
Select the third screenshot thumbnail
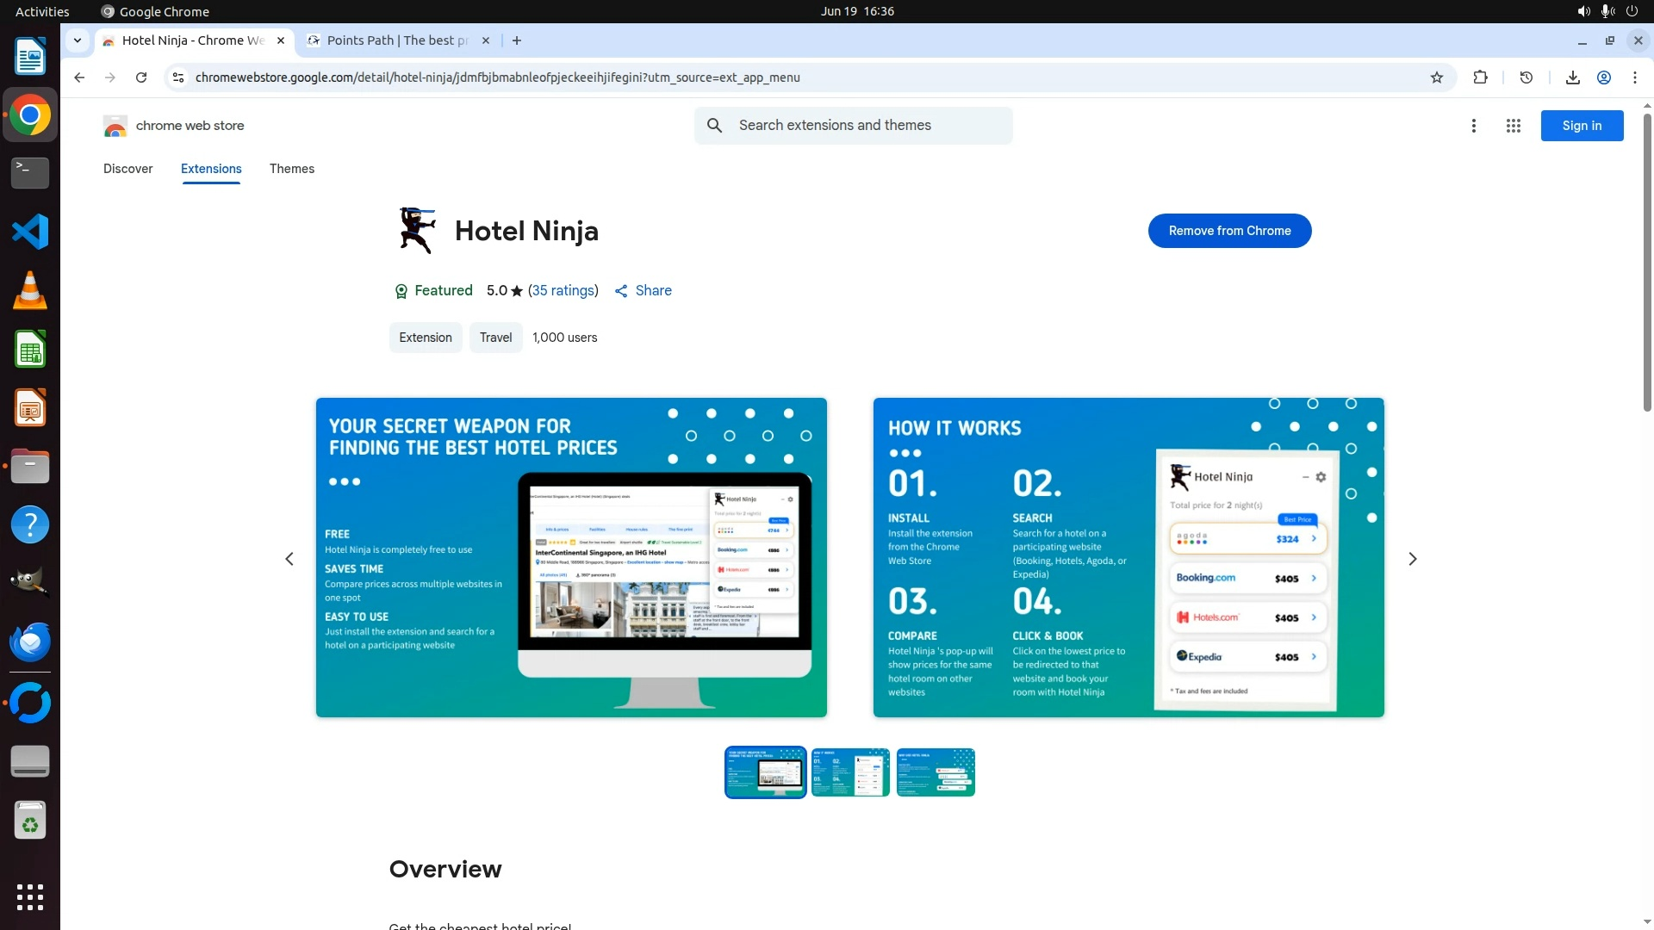pos(935,772)
